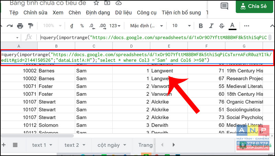Open the text color picker
Screen dimensions: 275x156
pos(232,26)
